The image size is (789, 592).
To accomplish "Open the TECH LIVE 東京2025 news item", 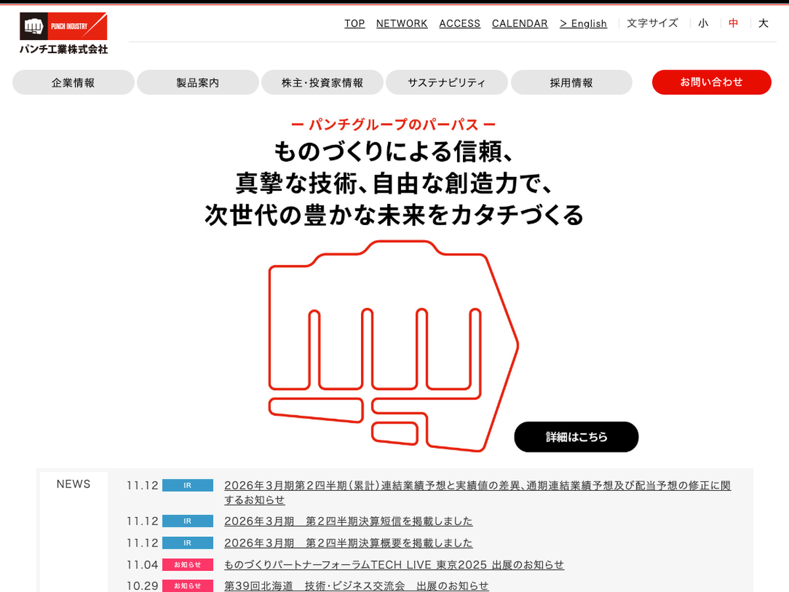I will point(394,564).
